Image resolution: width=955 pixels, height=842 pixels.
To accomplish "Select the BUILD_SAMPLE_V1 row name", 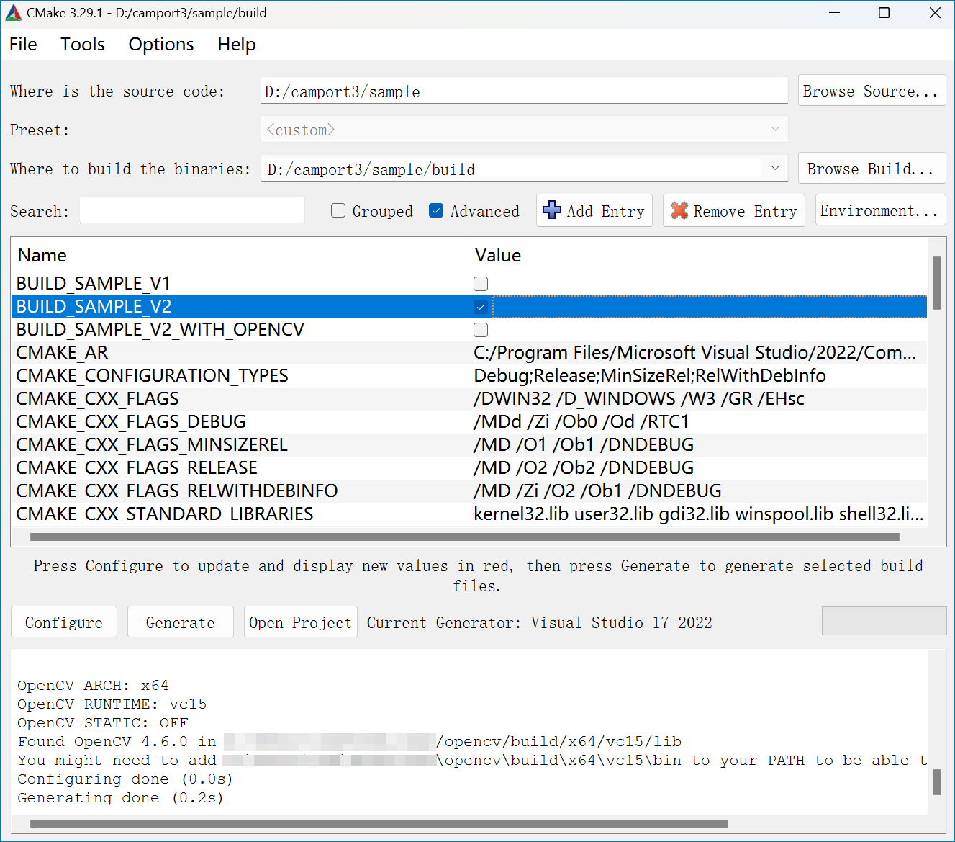I will click(94, 284).
